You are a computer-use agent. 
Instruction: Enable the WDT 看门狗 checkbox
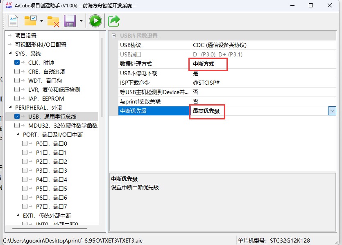(17, 81)
